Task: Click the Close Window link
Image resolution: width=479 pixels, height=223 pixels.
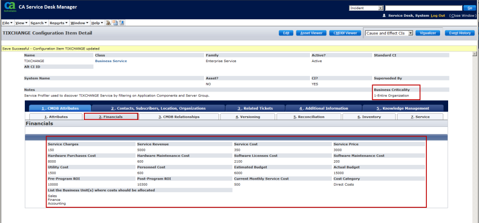Action: [x=463, y=16]
